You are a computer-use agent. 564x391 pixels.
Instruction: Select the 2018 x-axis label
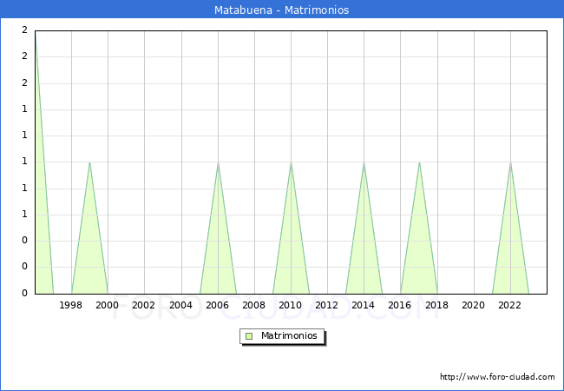pos(436,305)
